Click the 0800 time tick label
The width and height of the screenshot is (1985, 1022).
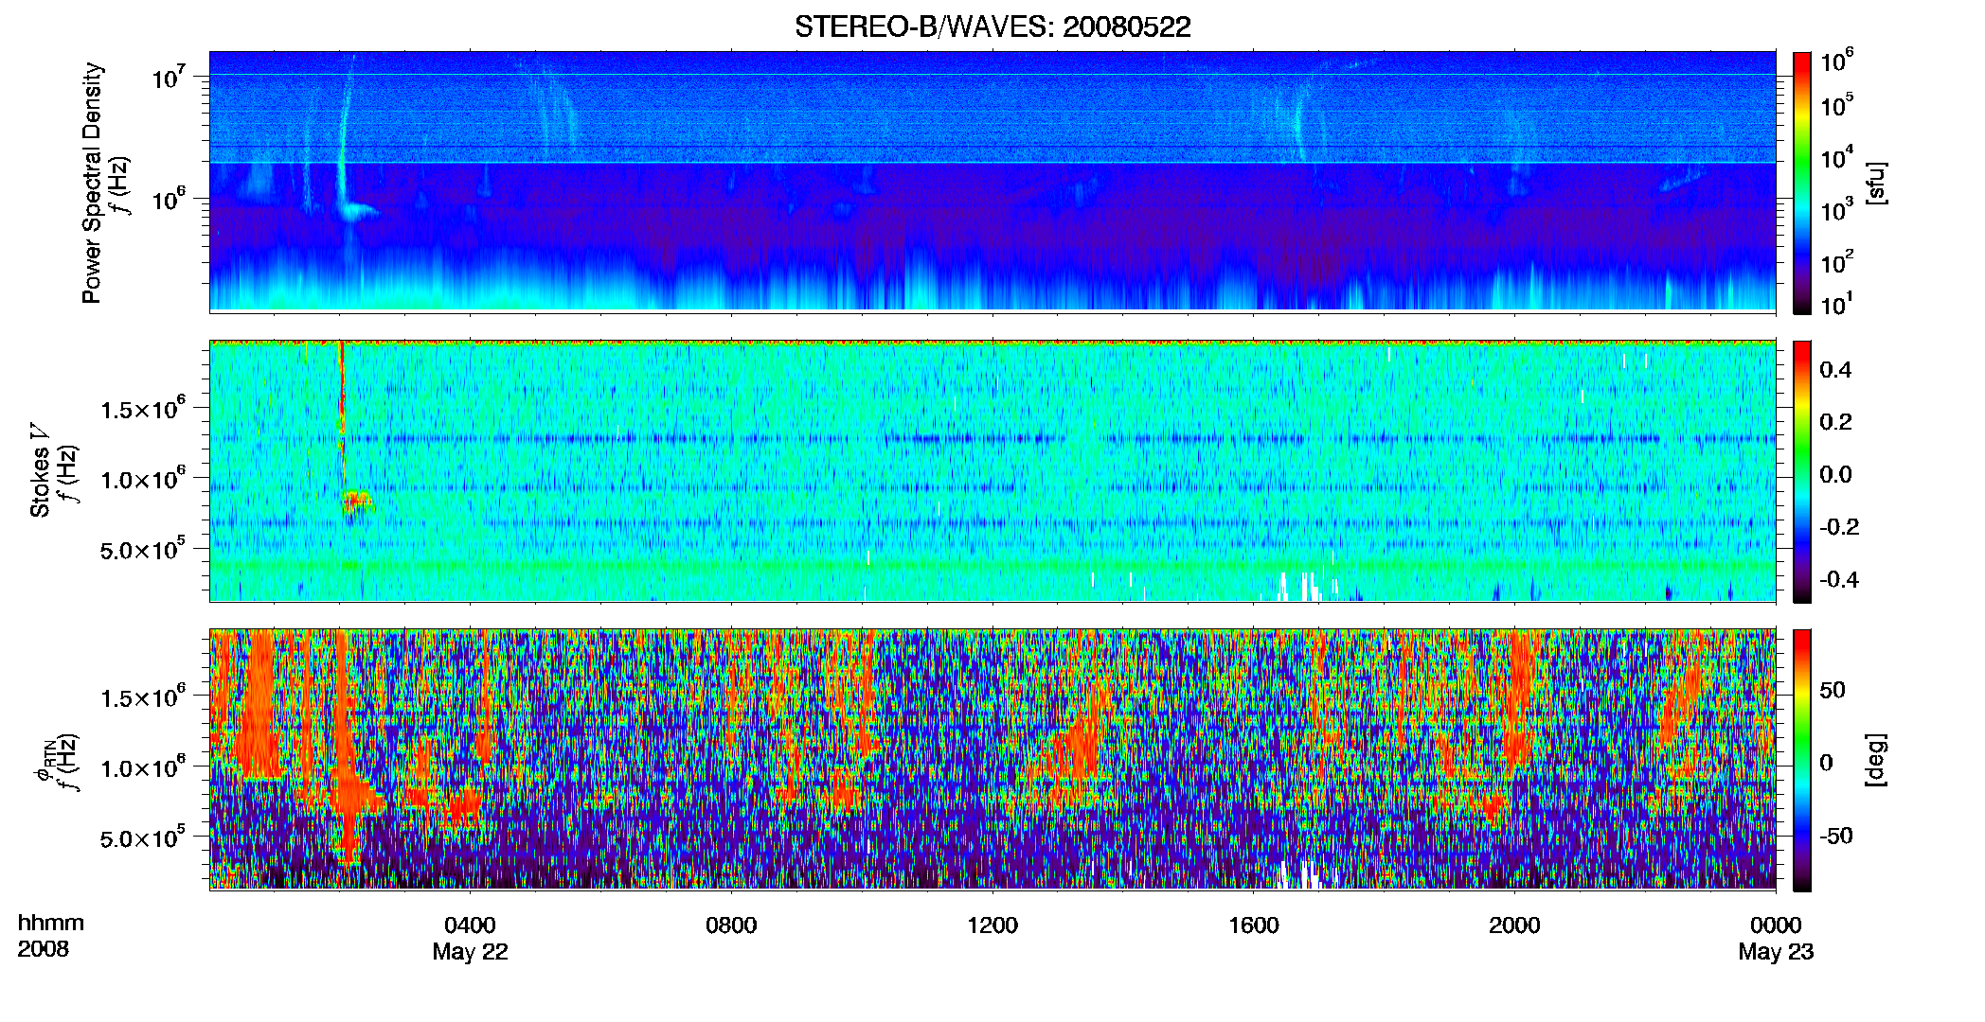point(731,925)
